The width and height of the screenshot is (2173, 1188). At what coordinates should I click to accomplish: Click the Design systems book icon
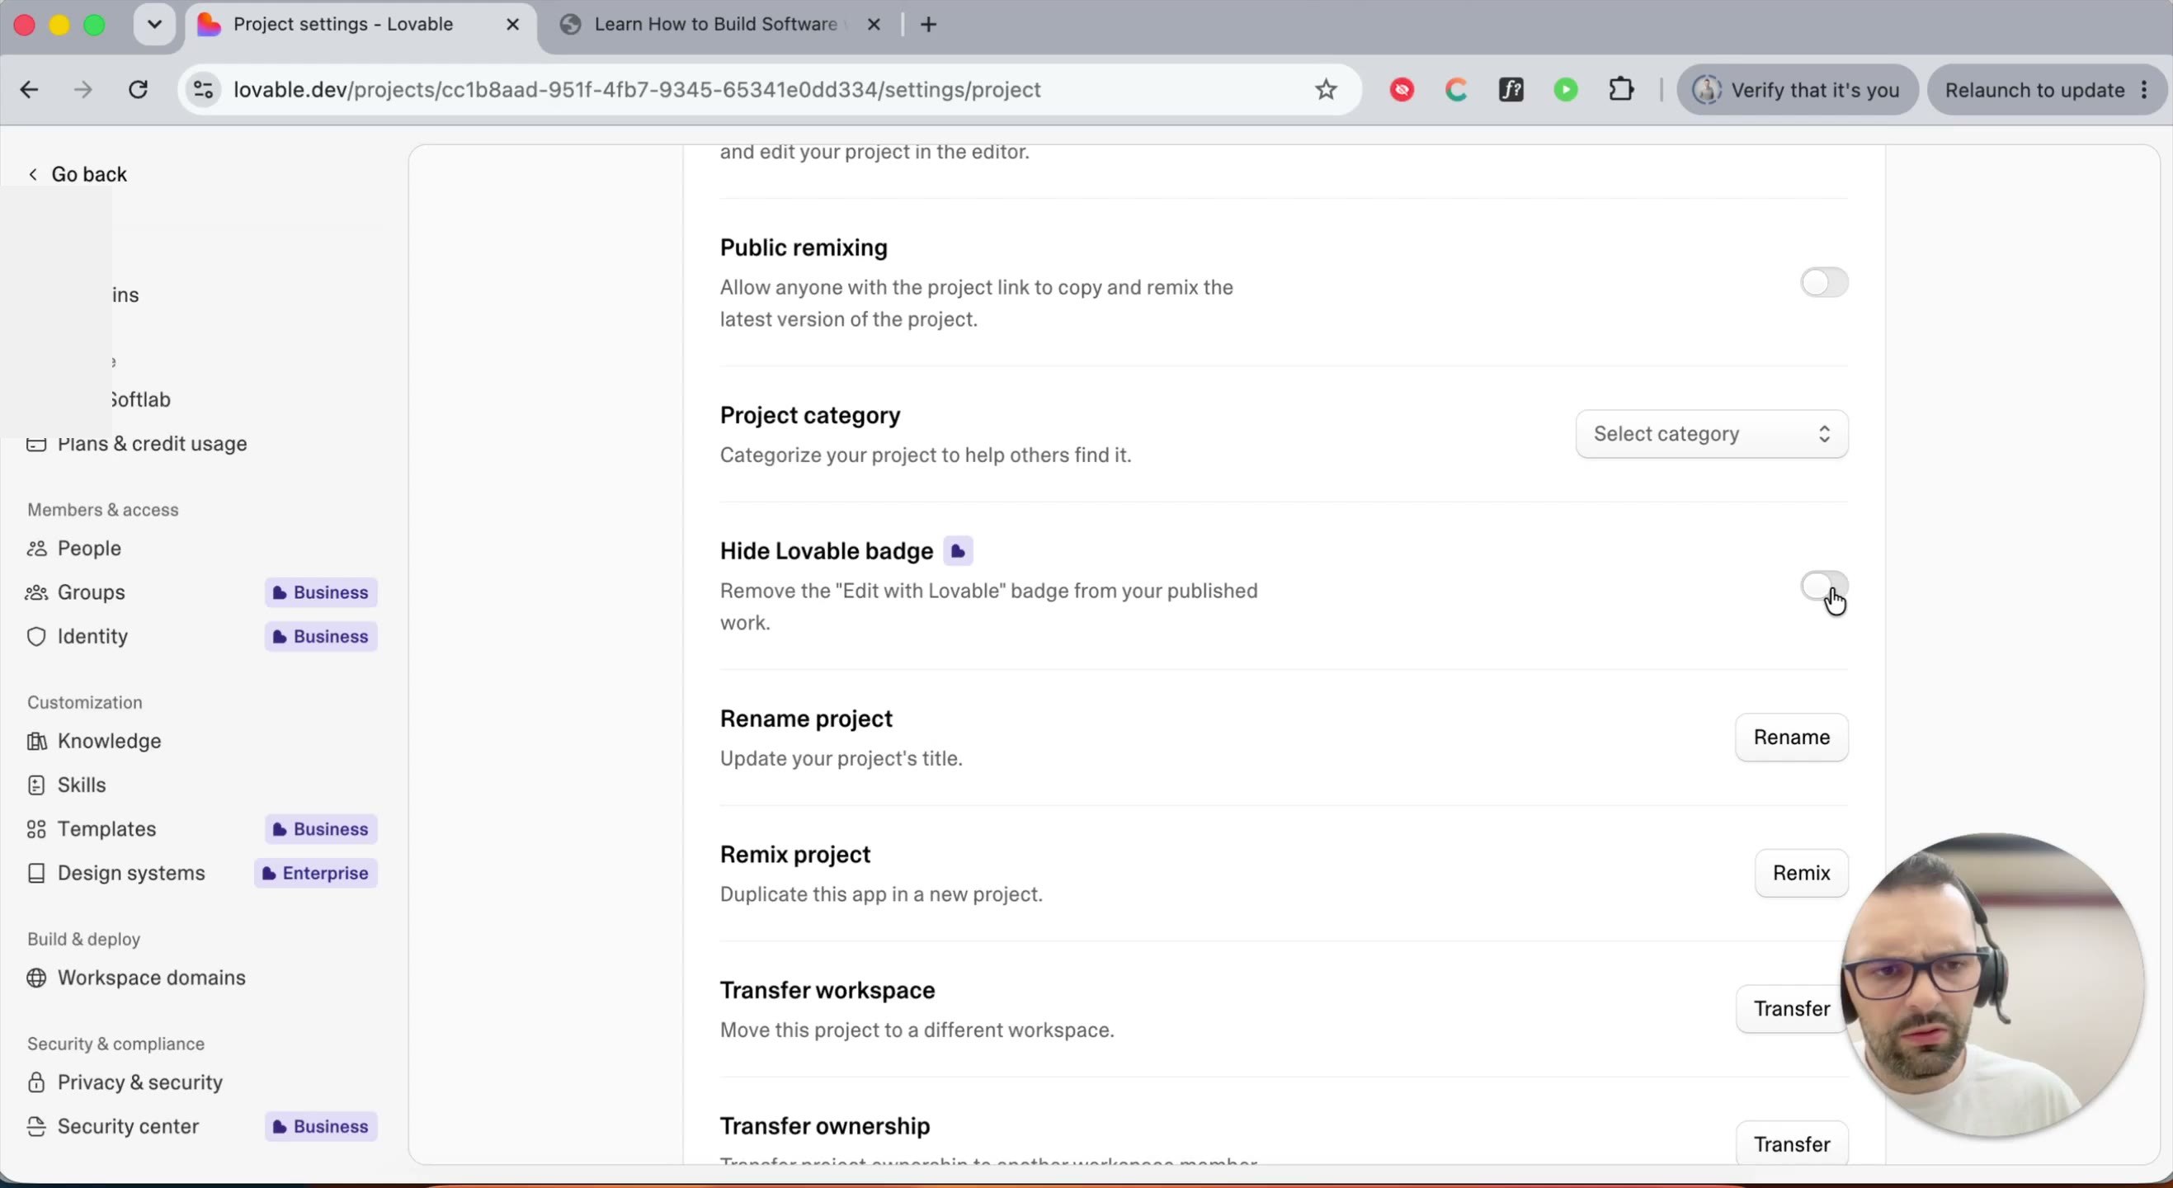pos(36,874)
